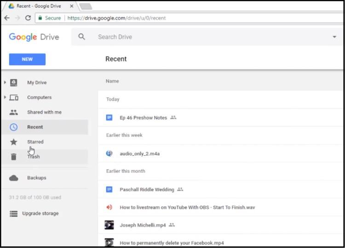This screenshot has width=345, height=248.
Task: Click shared icon next to Joseph Michelli.mp4
Action: pyautogui.click(x=172, y=225)
